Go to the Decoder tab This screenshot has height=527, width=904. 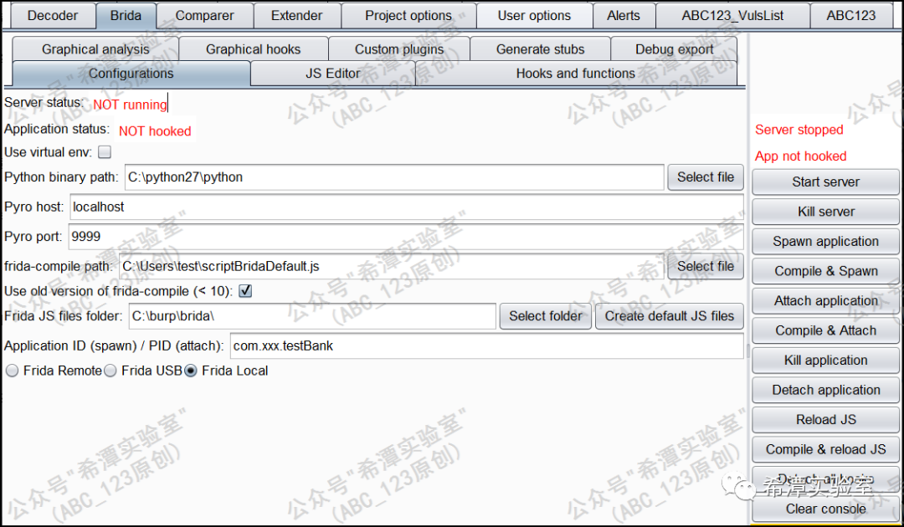pos(53,15)
